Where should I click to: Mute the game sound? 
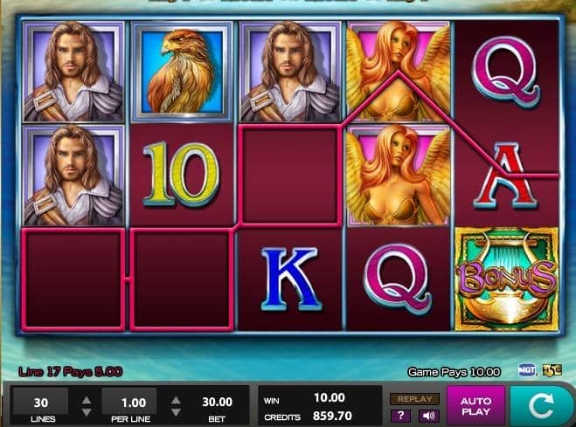coord(428,416)
